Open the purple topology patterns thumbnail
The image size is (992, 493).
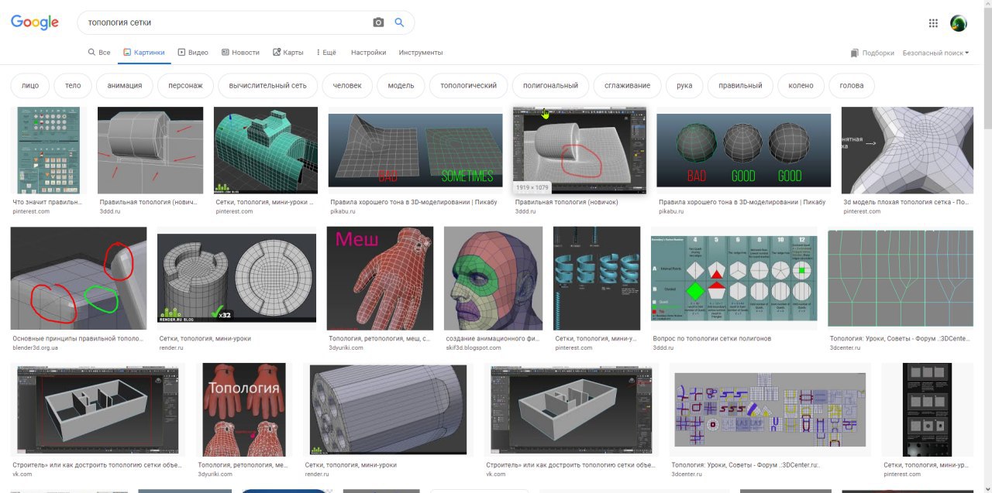(x=770, y=409)
